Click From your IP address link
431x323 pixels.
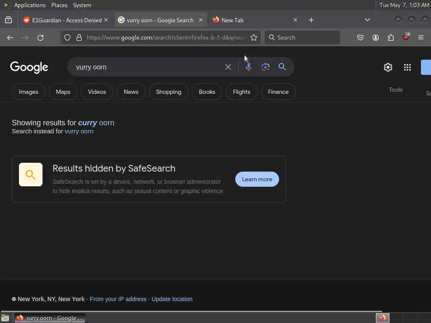pyautogui.click(x=118, y=299)
